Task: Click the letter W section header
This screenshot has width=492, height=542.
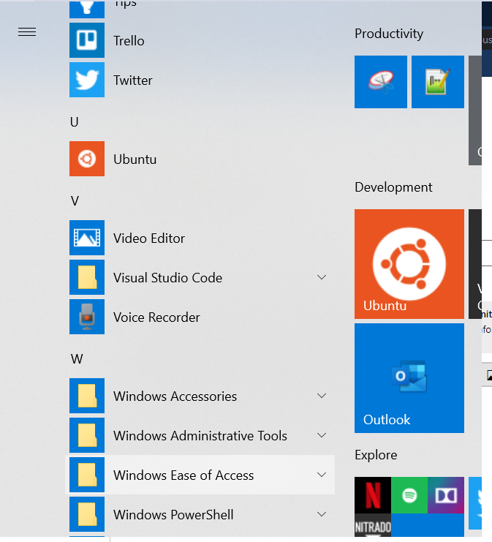Action: [76, 358]
